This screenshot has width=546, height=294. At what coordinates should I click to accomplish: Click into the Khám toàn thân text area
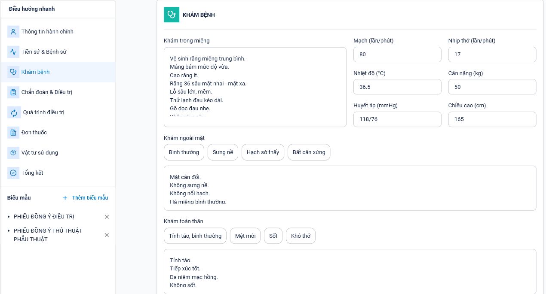coord(350,271)
